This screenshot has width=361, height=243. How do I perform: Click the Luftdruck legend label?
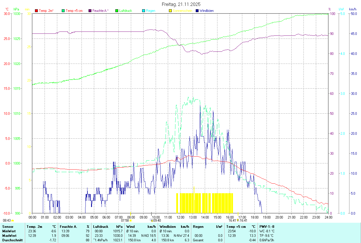coord(125,11)
